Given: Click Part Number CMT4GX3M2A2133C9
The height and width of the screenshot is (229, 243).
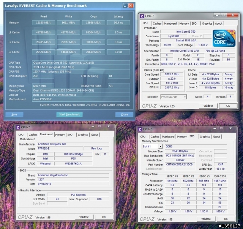Looking at the screenshot, I should tap(180, 164).
